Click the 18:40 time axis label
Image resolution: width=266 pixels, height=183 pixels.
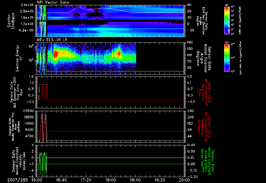pos(135,180)
